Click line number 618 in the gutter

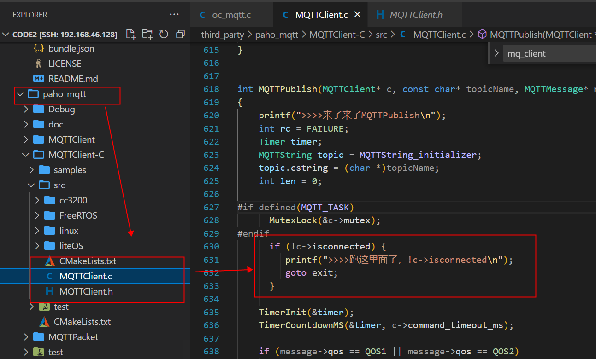coord(212,89)
